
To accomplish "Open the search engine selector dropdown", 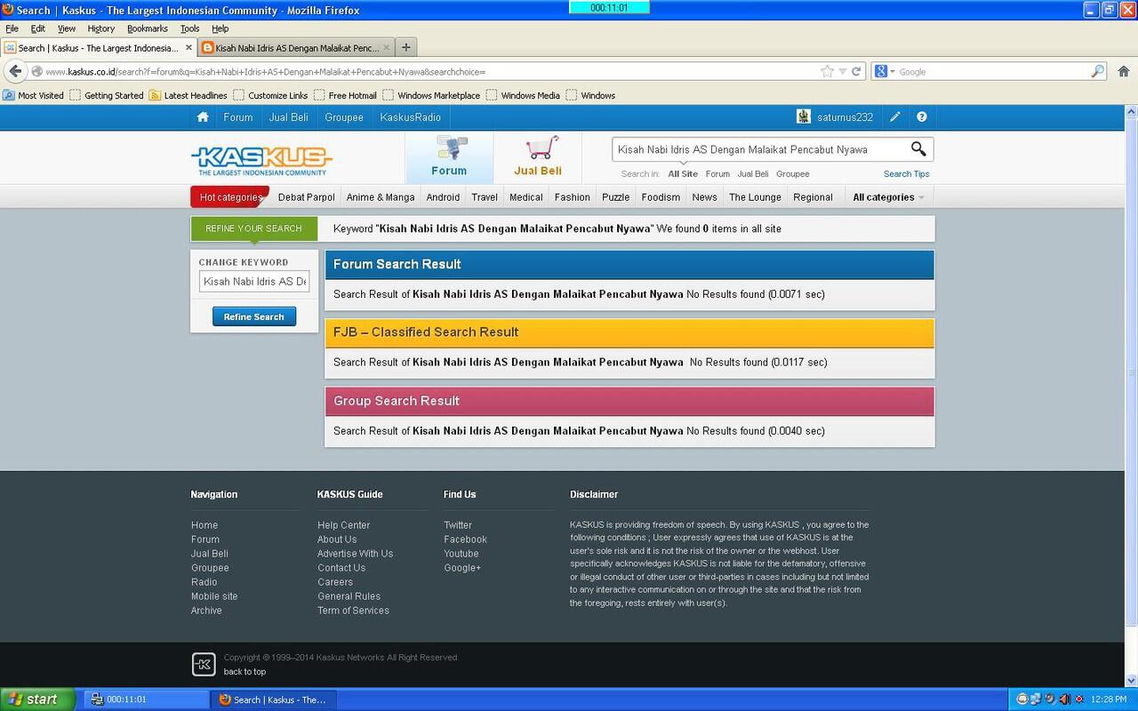I will tap(885, 71).
